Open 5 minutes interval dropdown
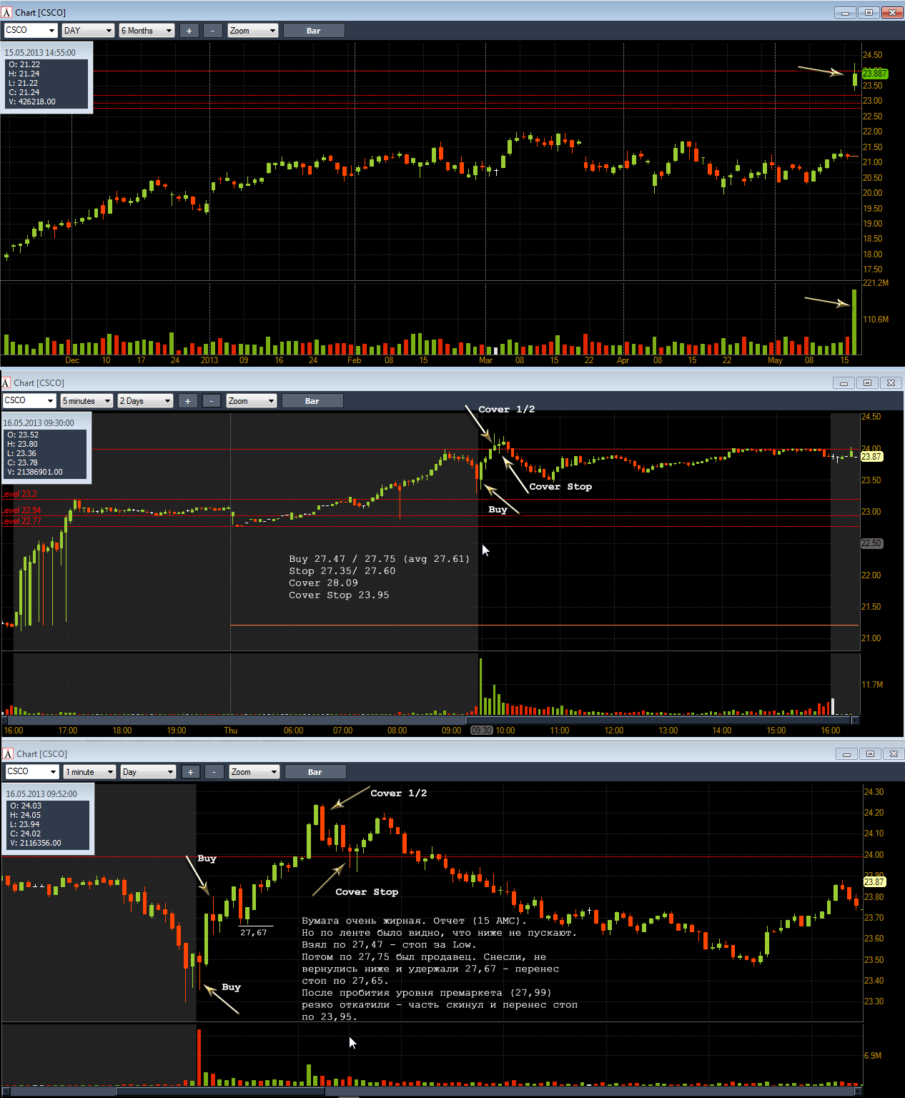This screenshot has width=905, height=1098. click(86, 400)
